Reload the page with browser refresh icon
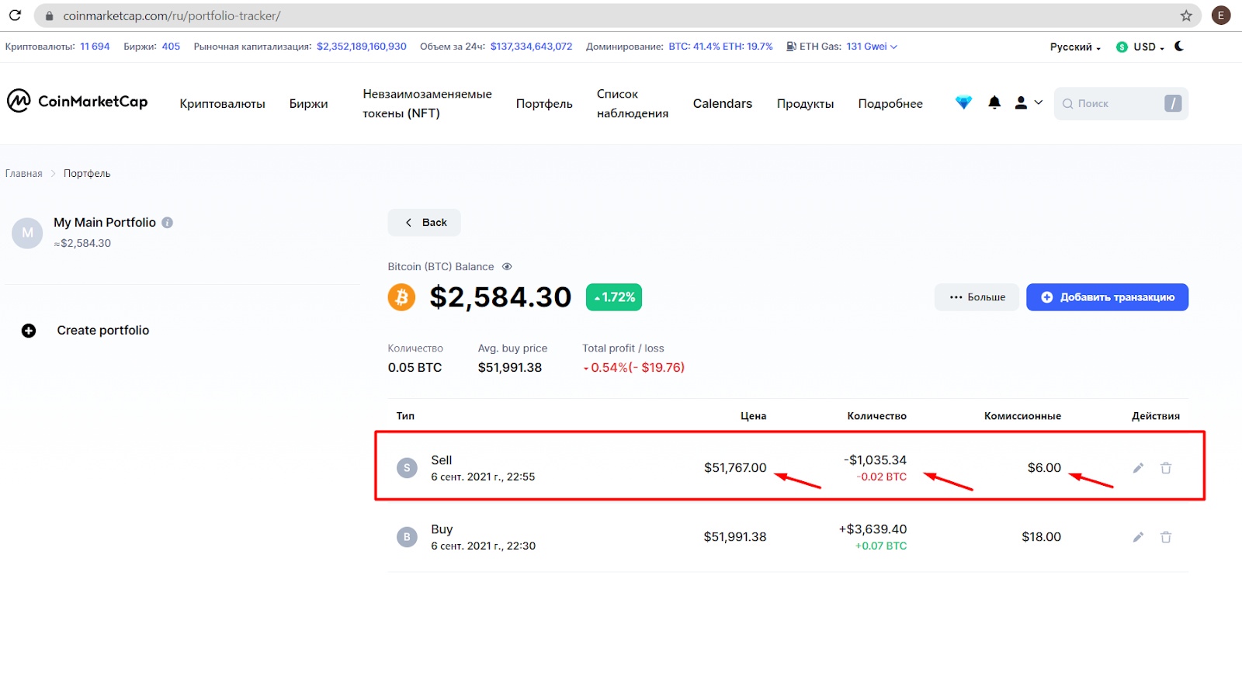This screenshot has width=1242, height=676. (x=15, y=15)
